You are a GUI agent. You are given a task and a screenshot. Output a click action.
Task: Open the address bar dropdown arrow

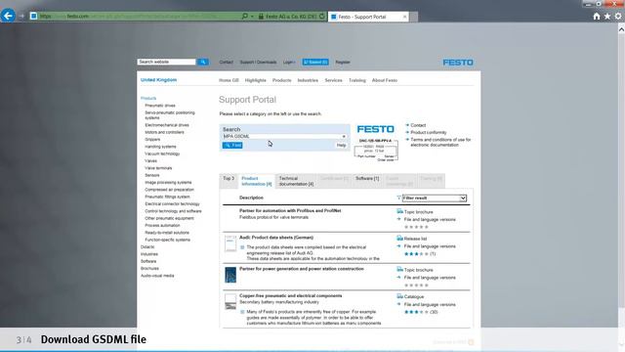click(x=252, y=17)
